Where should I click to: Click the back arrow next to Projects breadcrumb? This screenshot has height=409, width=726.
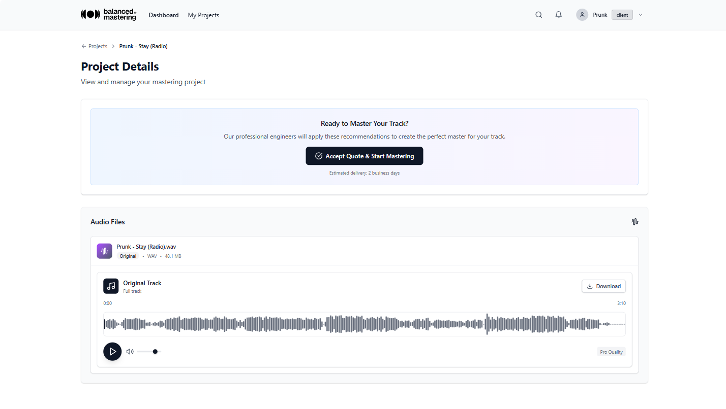(x=83, y=46)
